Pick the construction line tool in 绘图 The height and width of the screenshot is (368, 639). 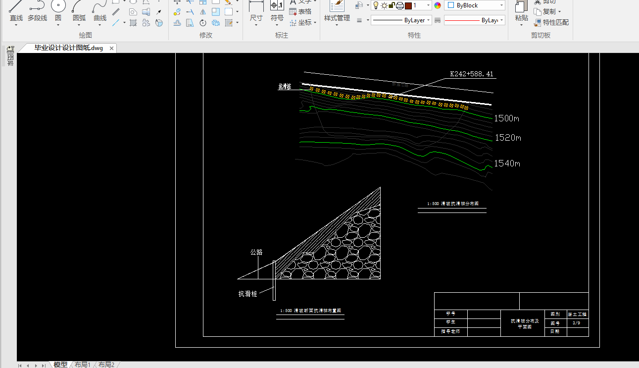(x=116, y=23)
